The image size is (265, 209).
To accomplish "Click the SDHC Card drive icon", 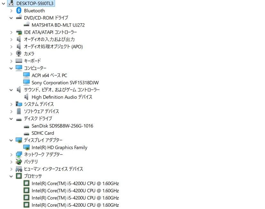I will (x=27, y=133).
